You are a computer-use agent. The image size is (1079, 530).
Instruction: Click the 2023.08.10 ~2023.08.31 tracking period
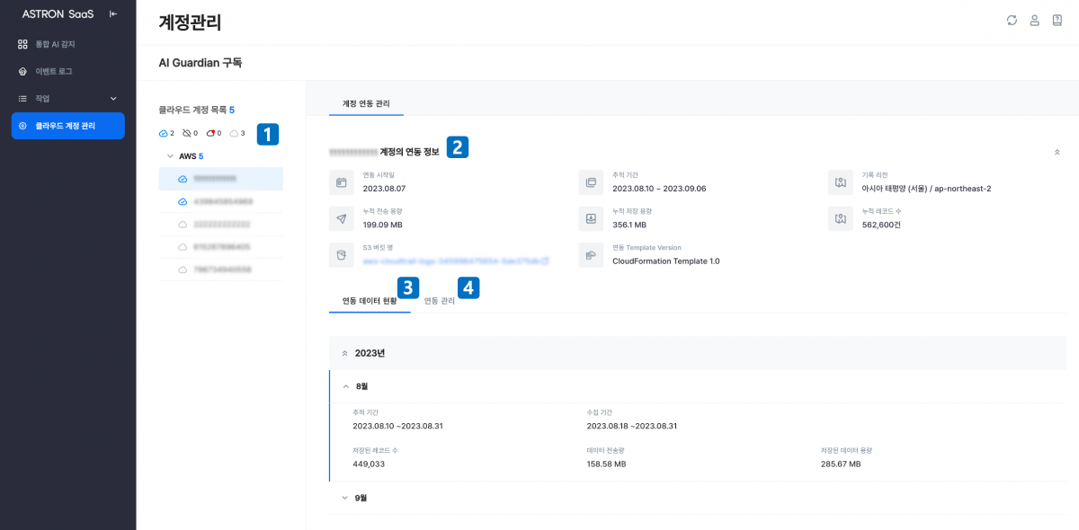click(x=397, y=426)
